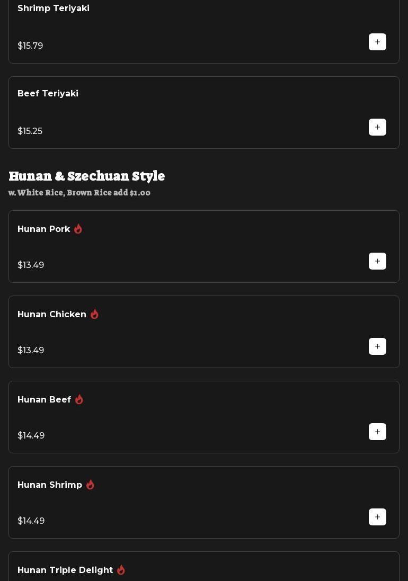Viewport: 408px width, 581px height.
Task: Click the flame icon by Hunan Triple Delight
Action: [x=121, y=570]
